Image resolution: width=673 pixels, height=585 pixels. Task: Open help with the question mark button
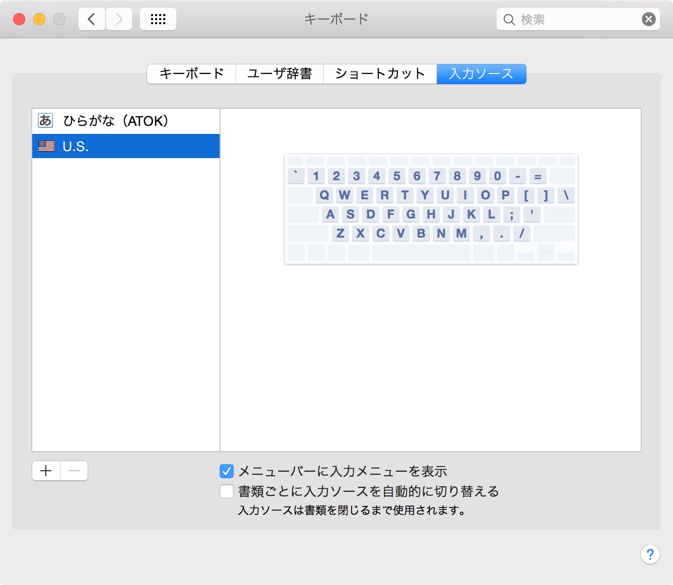650,554
